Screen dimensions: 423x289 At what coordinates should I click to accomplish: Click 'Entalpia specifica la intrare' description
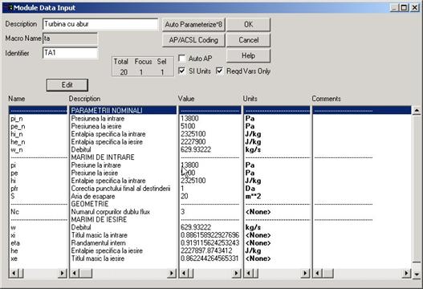[108, 134]
